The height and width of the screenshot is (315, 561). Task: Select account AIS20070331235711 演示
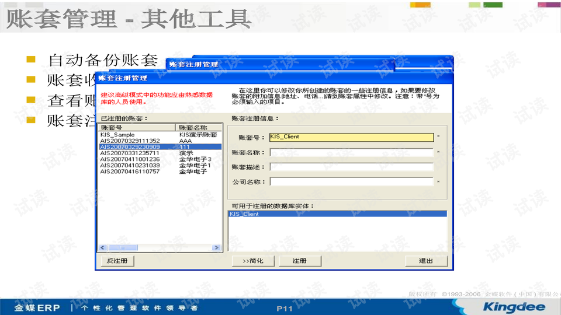pos(130,153)
